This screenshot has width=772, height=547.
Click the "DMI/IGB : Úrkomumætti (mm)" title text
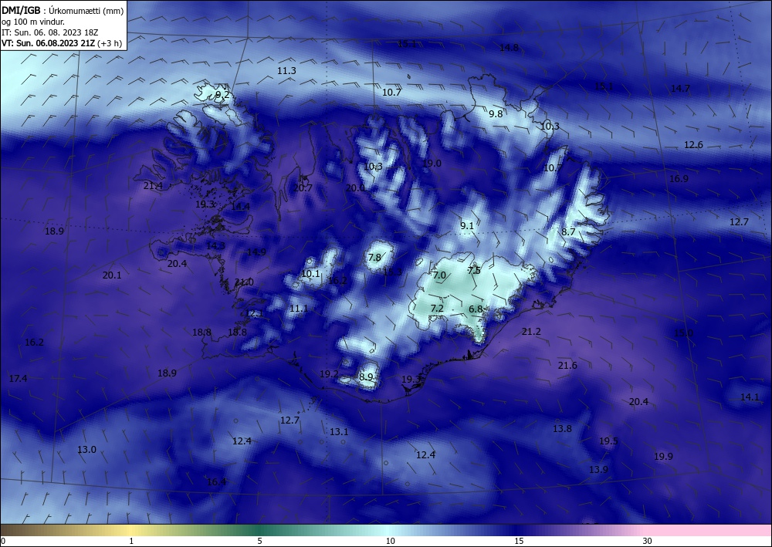(x=63, y=10)
